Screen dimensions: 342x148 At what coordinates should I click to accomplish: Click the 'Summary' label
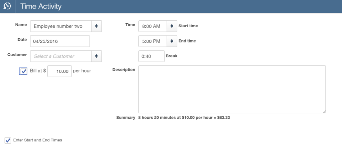[125, 118]
